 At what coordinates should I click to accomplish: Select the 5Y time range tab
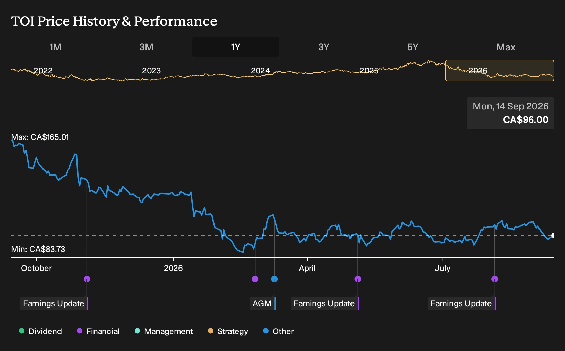413,47
